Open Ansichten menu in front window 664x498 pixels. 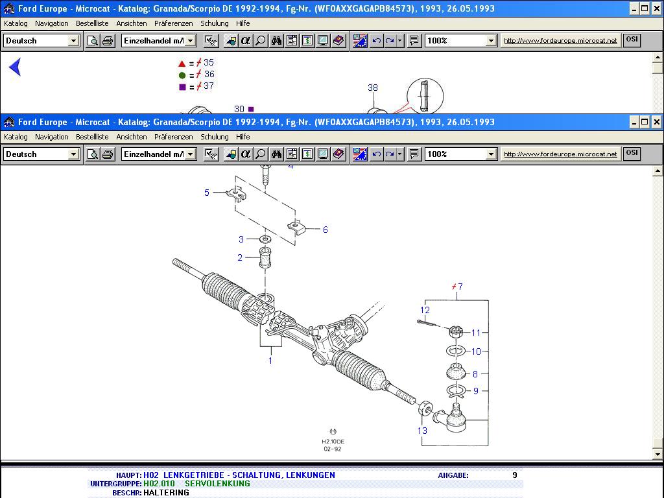point(131,137)
